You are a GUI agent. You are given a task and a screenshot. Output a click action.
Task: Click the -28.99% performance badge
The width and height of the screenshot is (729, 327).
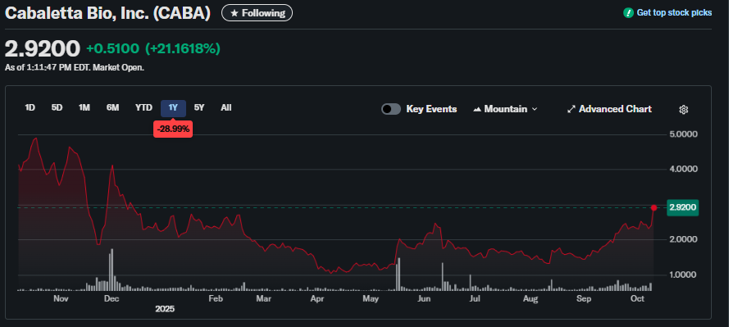173,129
